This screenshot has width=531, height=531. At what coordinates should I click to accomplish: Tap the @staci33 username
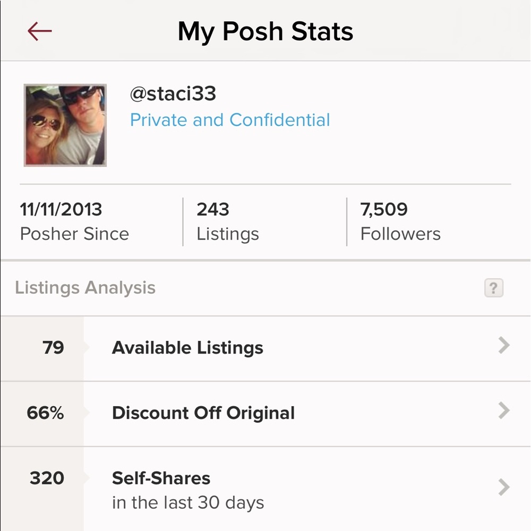click(x=173, y=94)
